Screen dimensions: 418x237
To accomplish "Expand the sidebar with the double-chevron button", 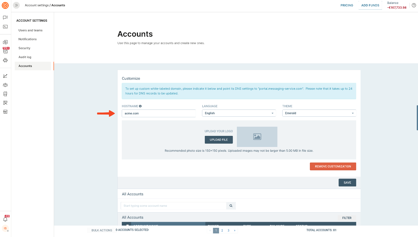I will 16,5.
